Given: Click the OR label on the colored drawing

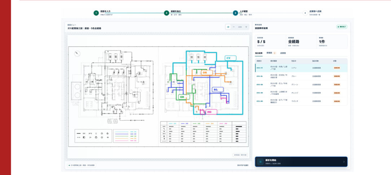Looking at the screenshot, I should [x=207, y=73].
